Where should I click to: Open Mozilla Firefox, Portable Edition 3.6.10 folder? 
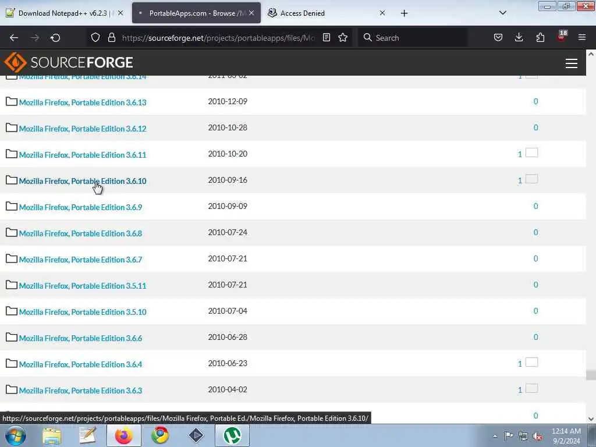point(83,181)
